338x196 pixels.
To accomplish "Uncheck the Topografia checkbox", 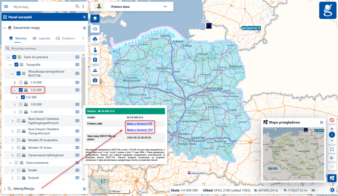I will tap(17, 64).
